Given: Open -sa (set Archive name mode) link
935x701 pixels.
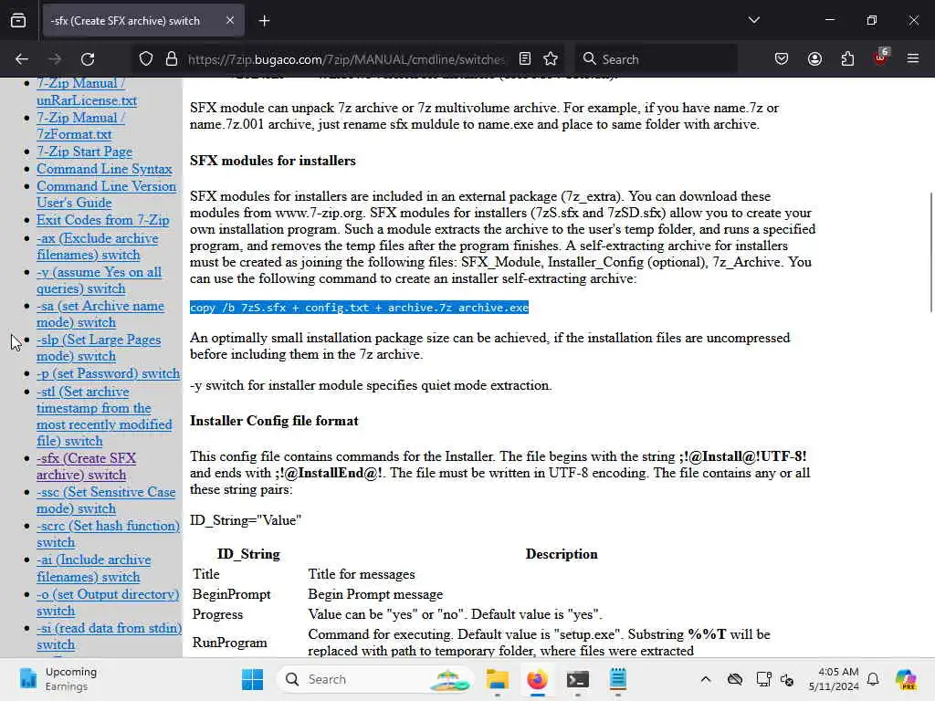Looking at the screenshot, I should 100,314.
